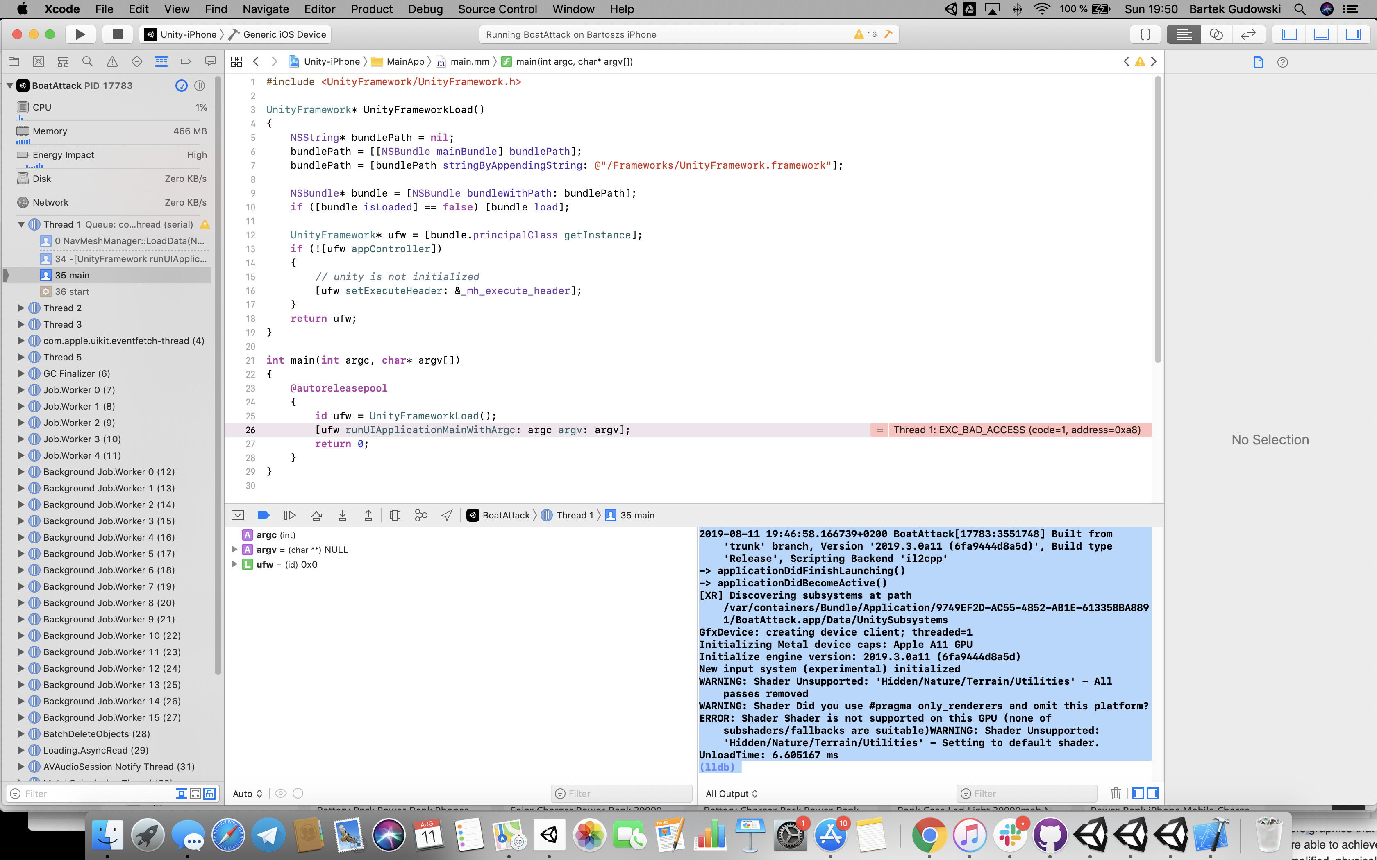The width and height of the screenshot is (1377, 860).
Task: Expand the Thread 2 entry
Action: [21, 308]
